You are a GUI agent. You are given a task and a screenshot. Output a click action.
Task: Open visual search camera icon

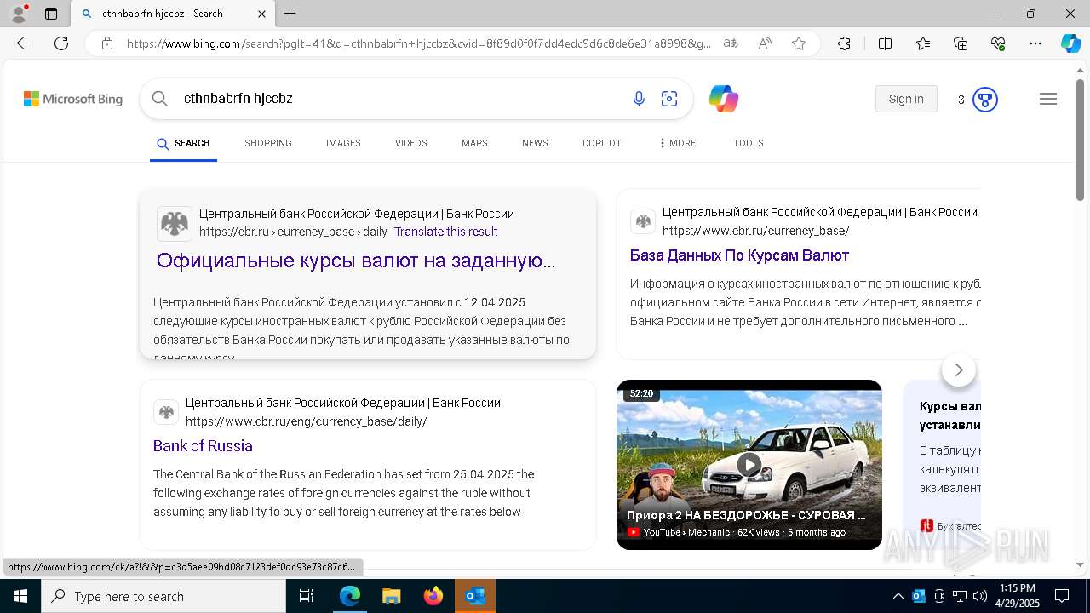coord(669,100)
